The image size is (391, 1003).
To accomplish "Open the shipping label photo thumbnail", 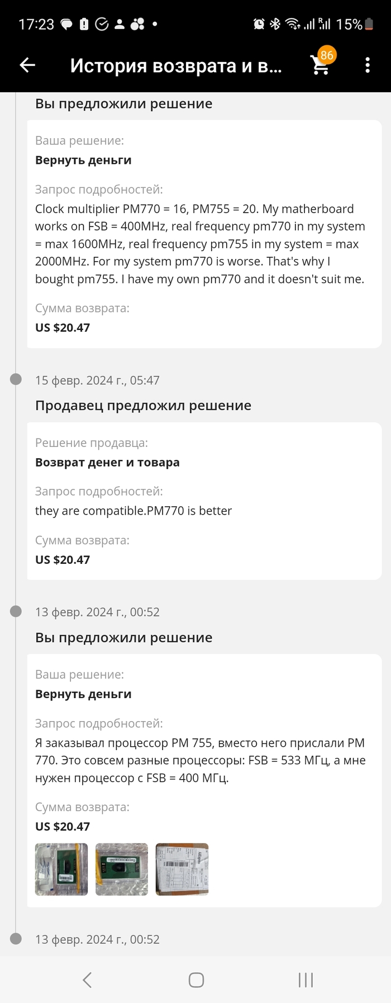I will (x=182, y=869).
